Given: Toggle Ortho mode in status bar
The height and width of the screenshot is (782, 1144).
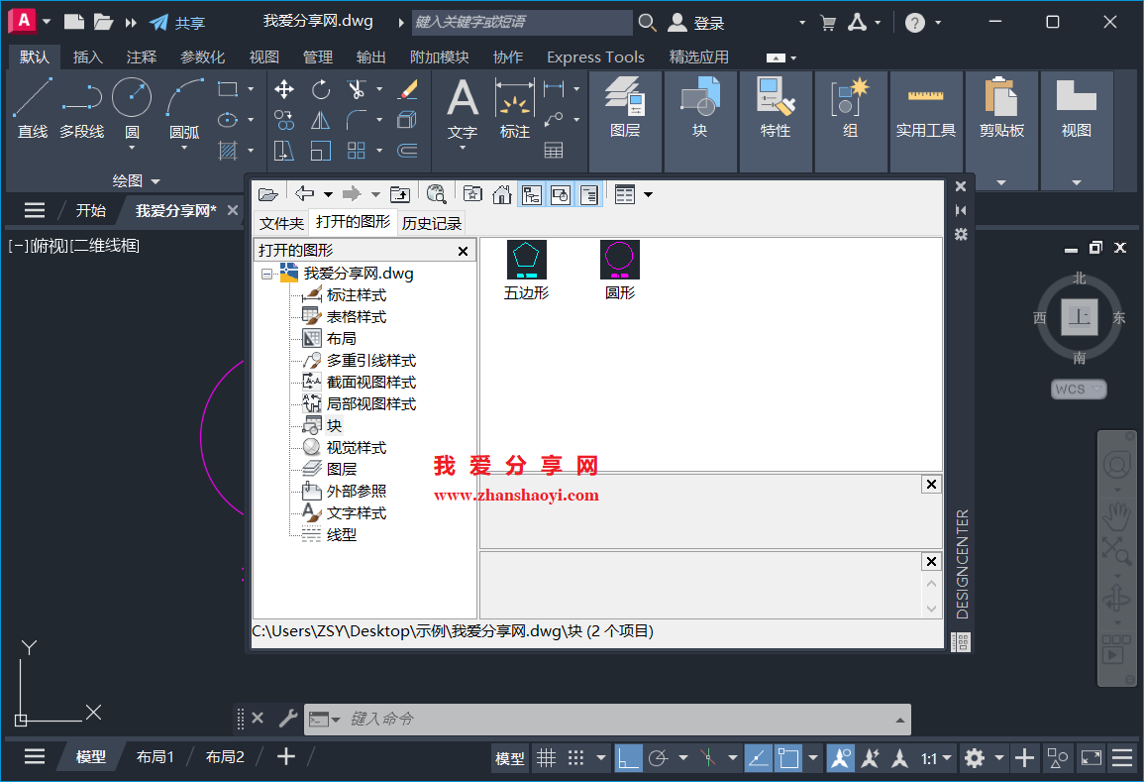Looking at the screenshot, I should coord(628,758).
